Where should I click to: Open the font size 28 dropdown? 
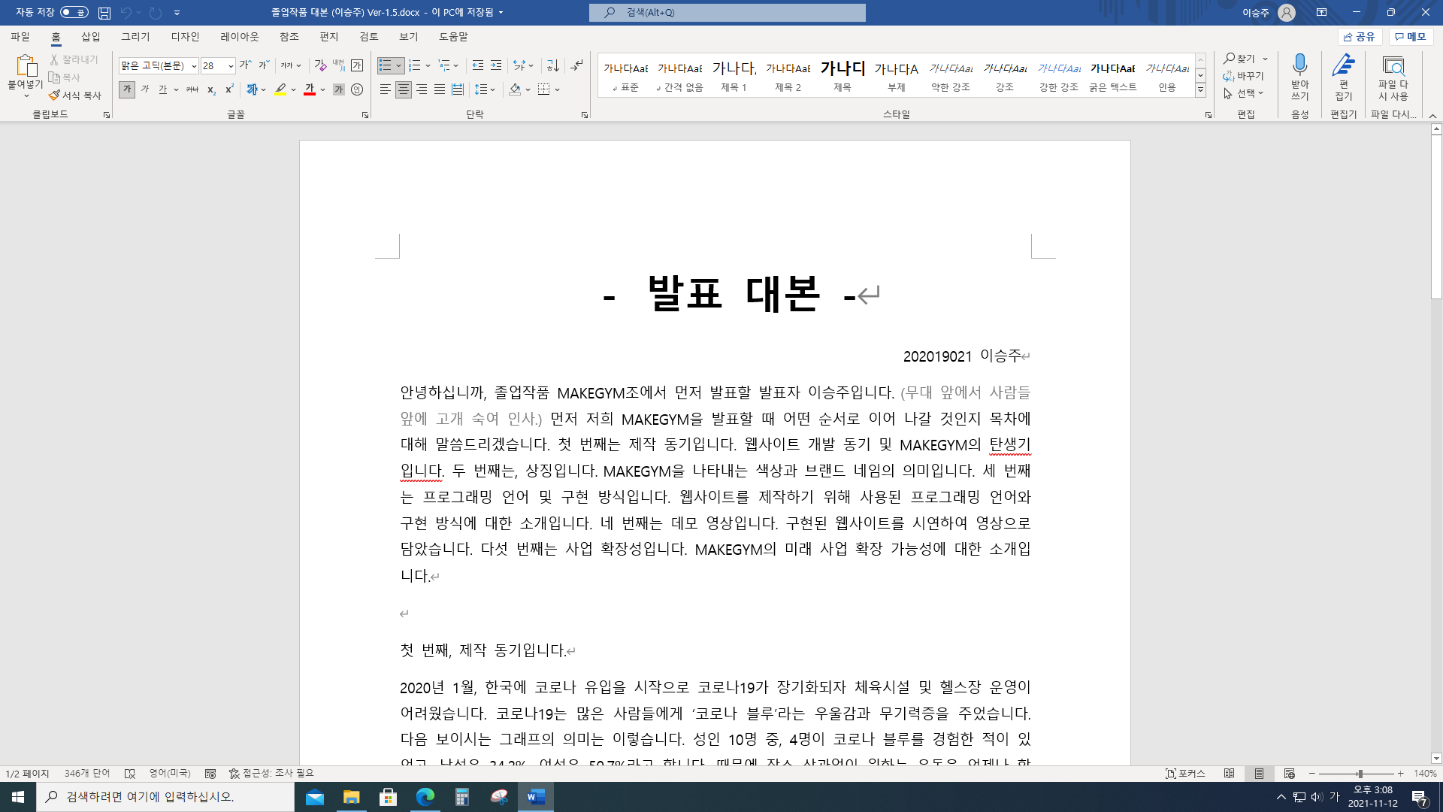pos(231,65)
